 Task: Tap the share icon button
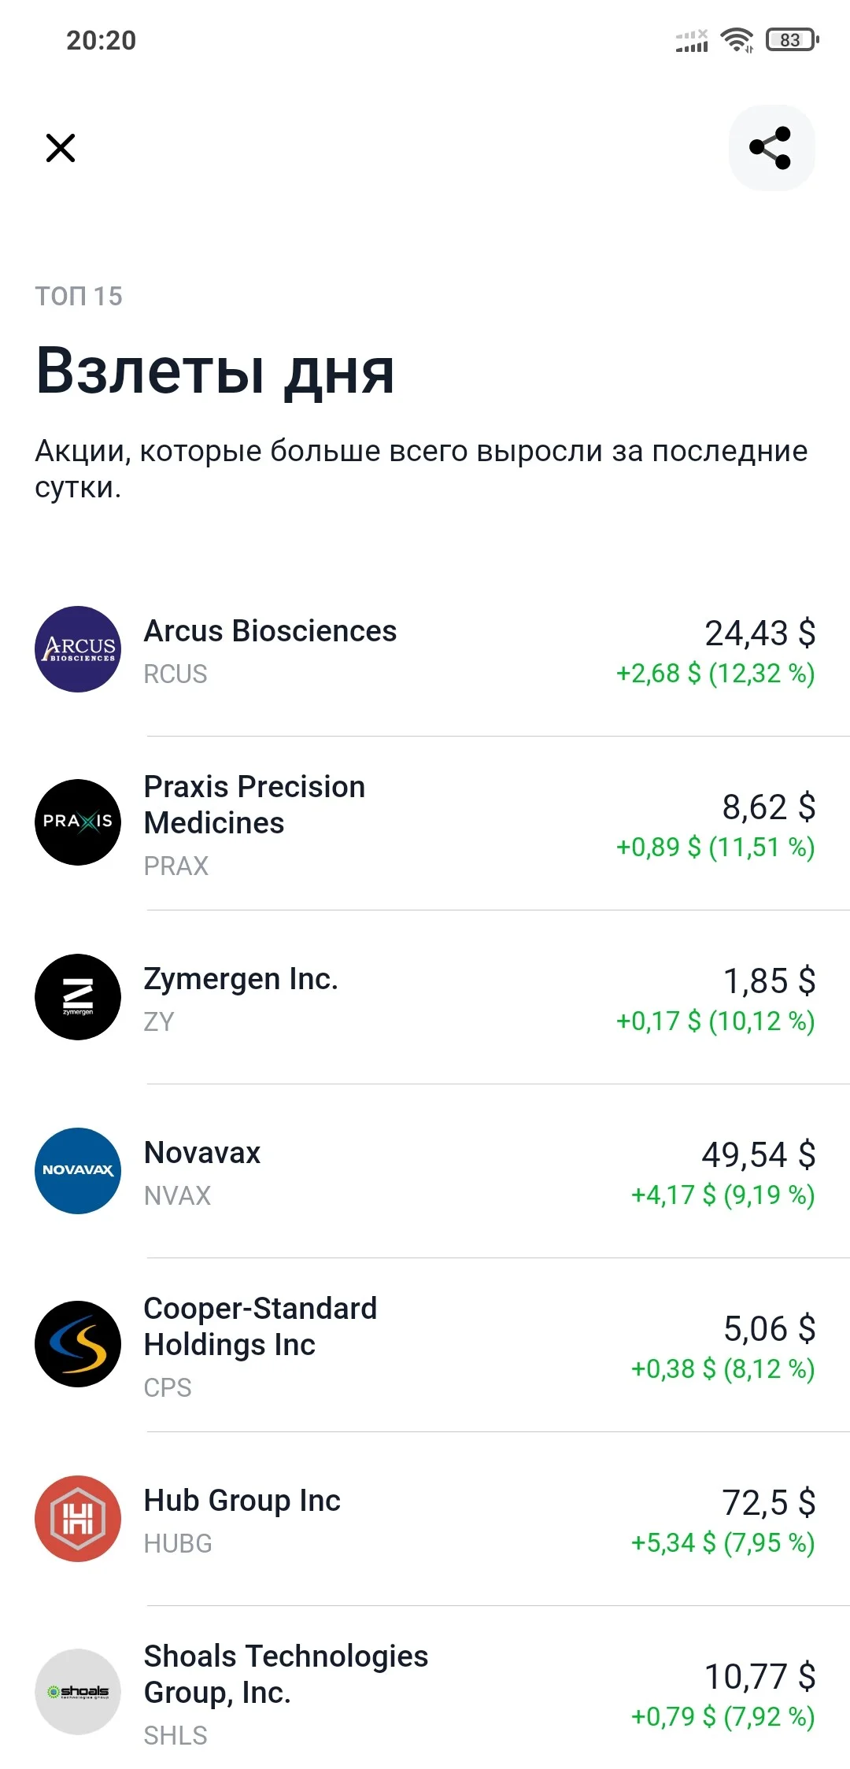click(771, 148)
